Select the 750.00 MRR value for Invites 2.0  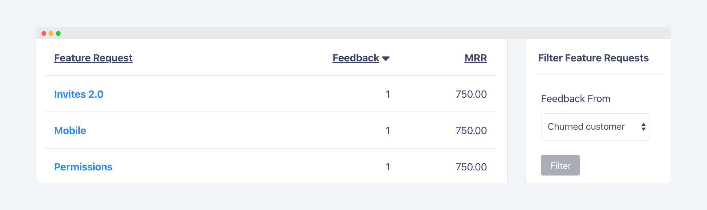tap(471, 94)
